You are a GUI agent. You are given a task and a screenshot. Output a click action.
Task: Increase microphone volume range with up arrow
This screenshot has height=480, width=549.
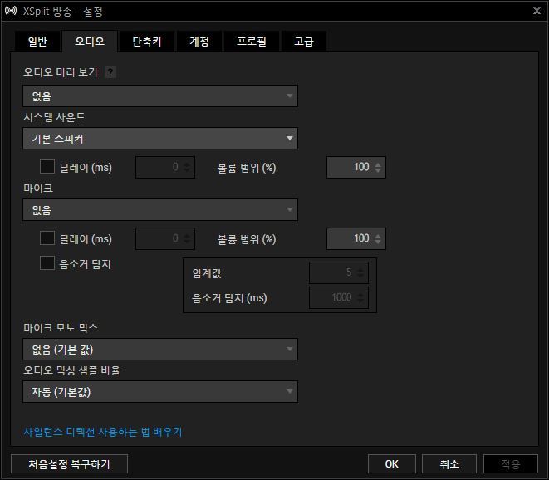(378, 235)
